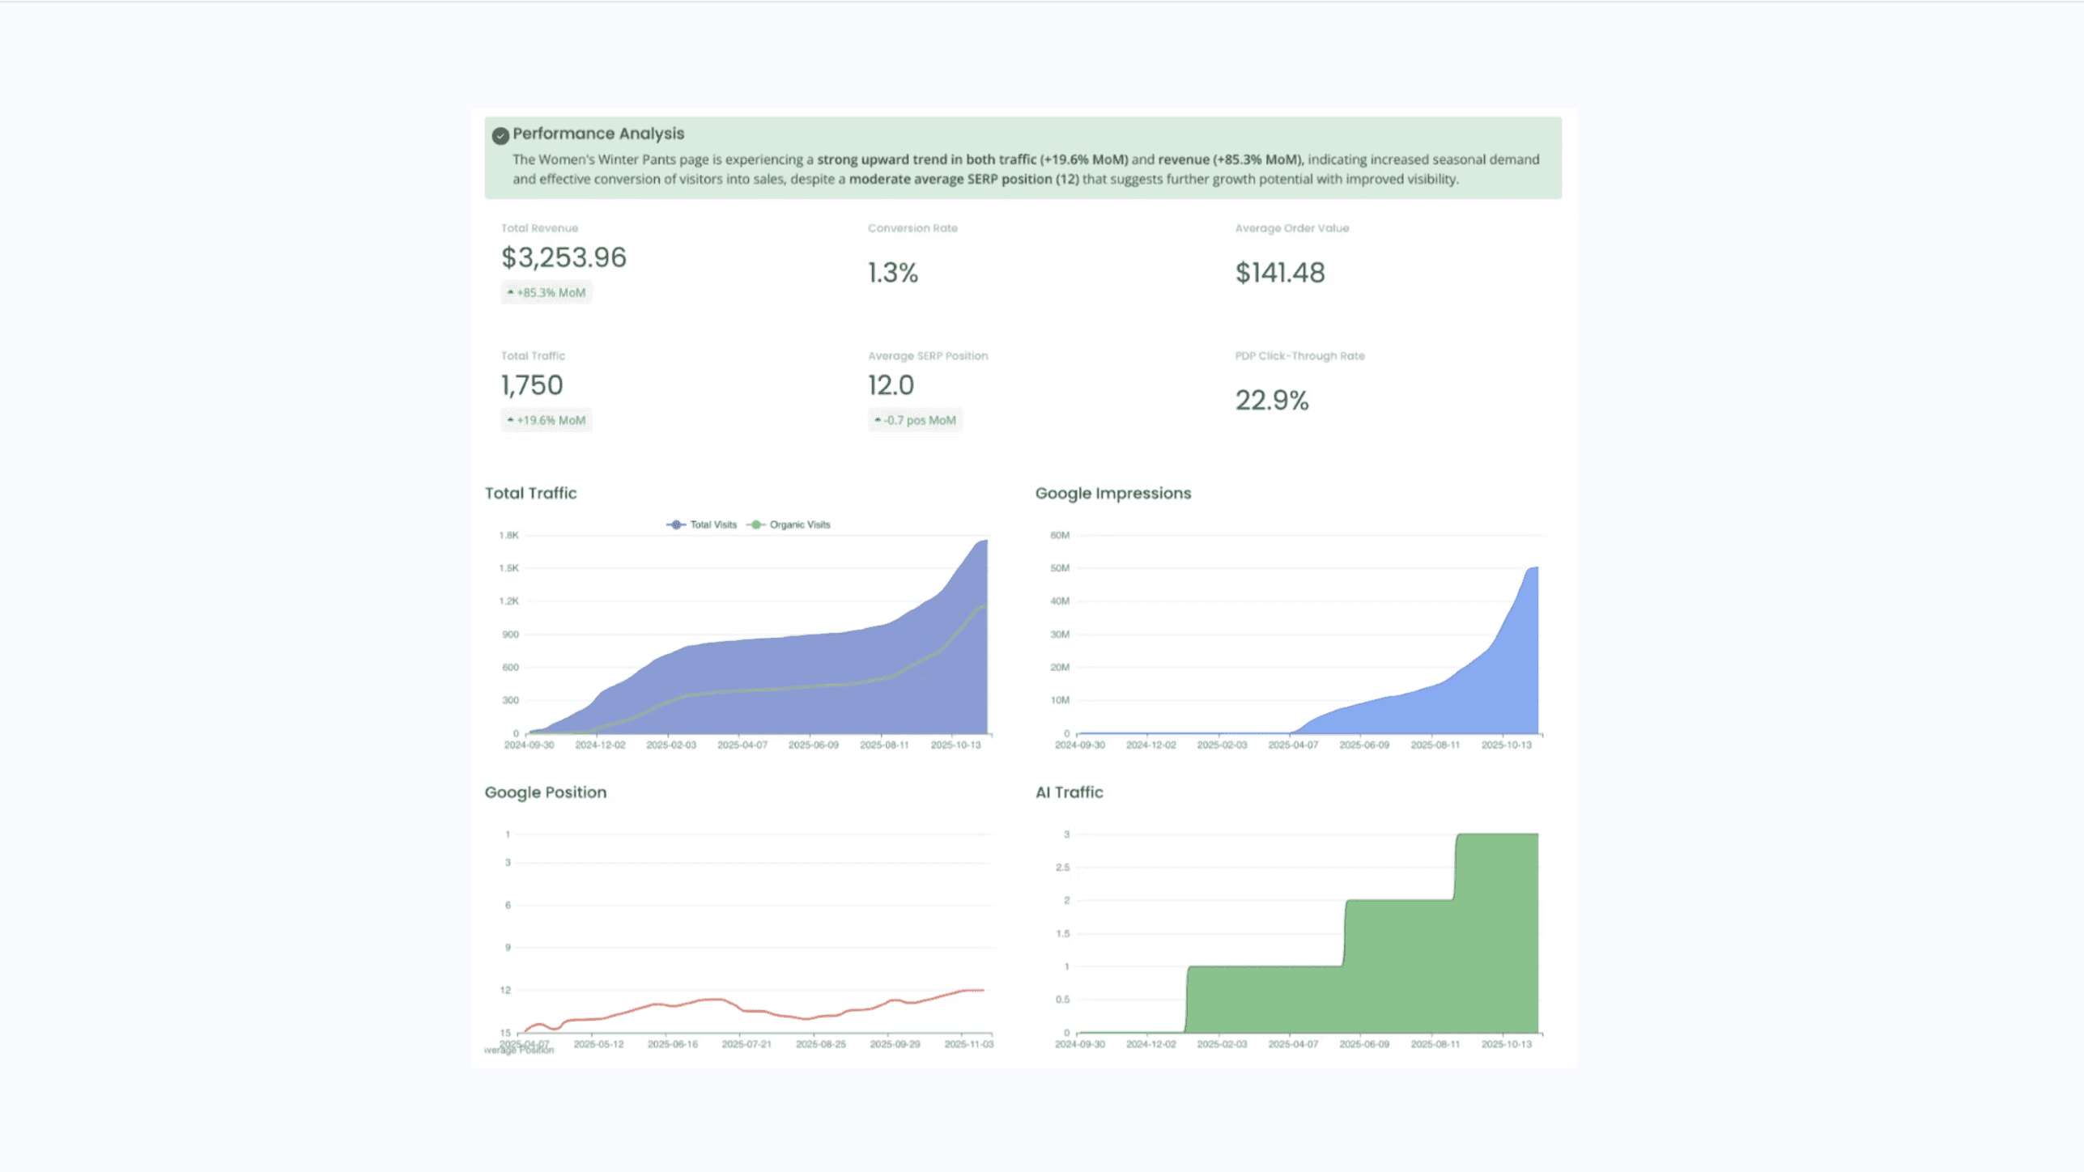Viewport: 2084px width, 1172px height.
Task: Click the Average Order Value $141.48
Action: point(1279,273)
